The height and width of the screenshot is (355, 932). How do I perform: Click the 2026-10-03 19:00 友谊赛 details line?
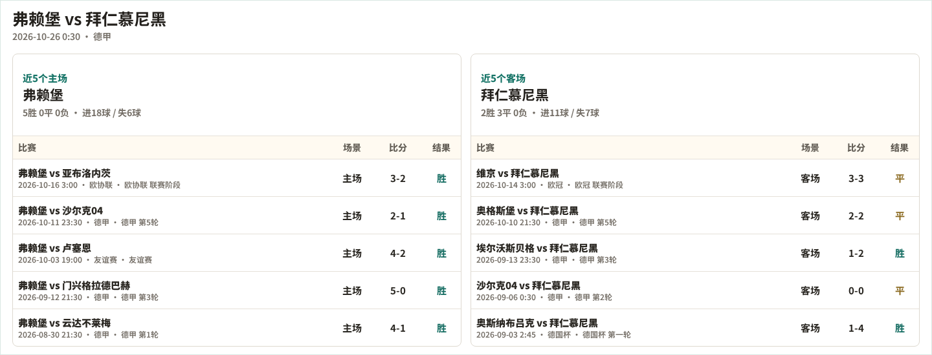pos(85,260)
